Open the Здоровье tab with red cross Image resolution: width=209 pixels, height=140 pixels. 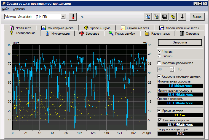point(89,34)
